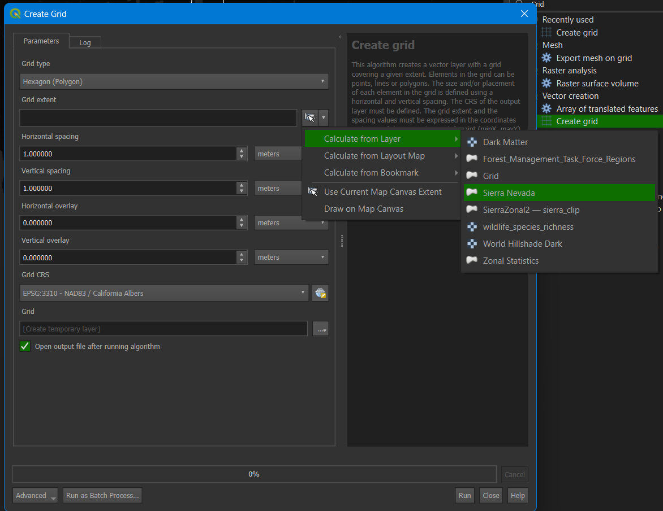Click the Grid CRS selector globe icon
The width and height of the screenshot is (663, 511).
click(x=320, y=292)
